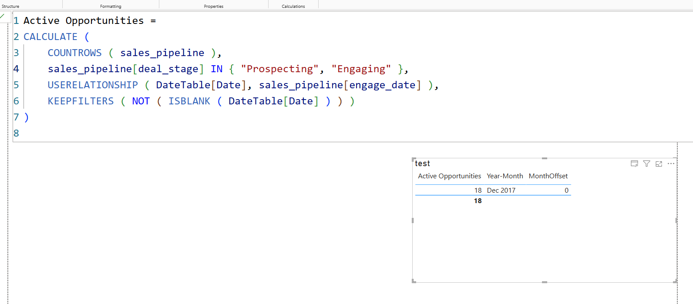The width and height of the screenshot is (693, 304).
Task: Place cursor on USERELATIONSHIP function
Action: coord(93,85)
